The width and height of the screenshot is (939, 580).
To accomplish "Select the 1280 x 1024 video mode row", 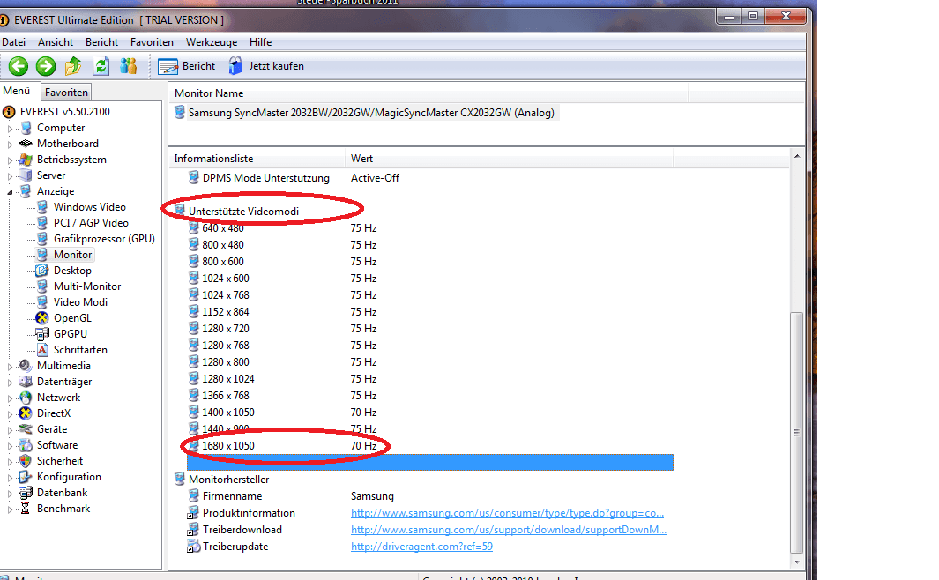I will pos(429,379).
